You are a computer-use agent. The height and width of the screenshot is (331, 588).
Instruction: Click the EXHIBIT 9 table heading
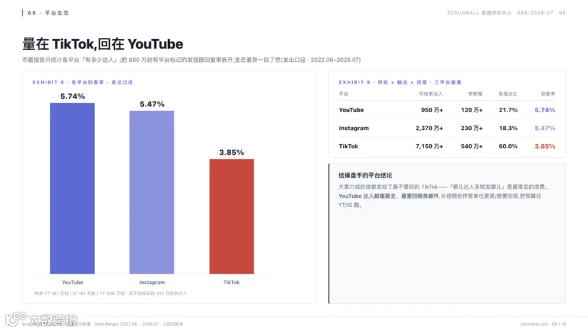[400, 82]
